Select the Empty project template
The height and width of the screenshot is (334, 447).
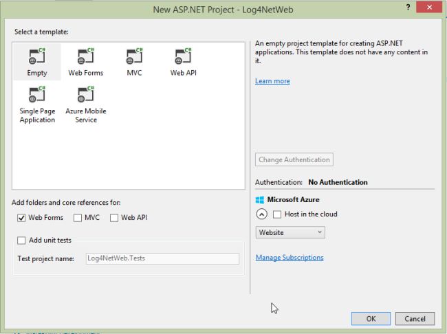tap(37, 62)
